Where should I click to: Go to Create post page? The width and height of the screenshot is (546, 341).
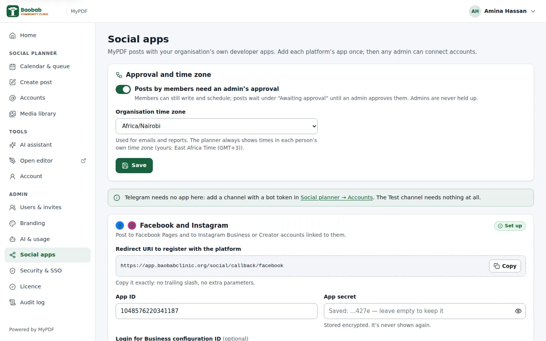pyautogui.click(x=47, y=82)
